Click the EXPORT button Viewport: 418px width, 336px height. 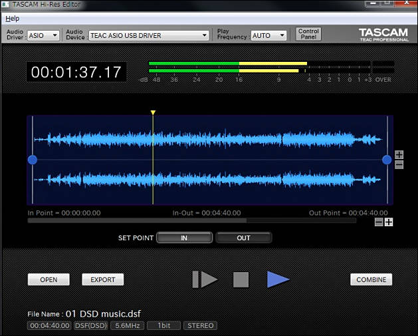[x=102, y=279]
